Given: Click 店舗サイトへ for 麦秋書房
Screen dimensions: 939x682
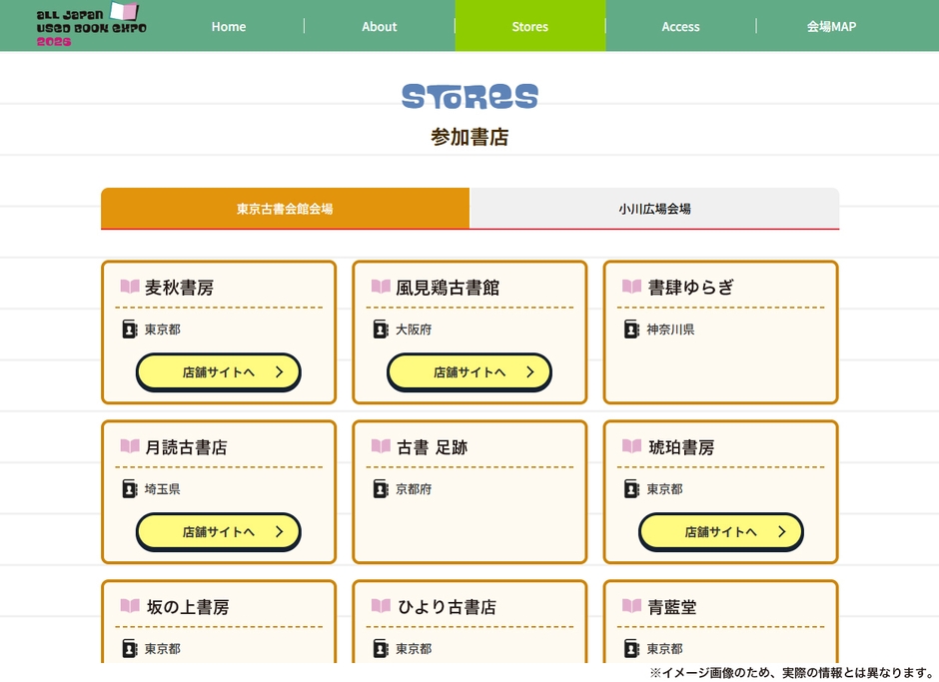Looking at the screenshot, I should pyautogui.click(x=218, y=371).
